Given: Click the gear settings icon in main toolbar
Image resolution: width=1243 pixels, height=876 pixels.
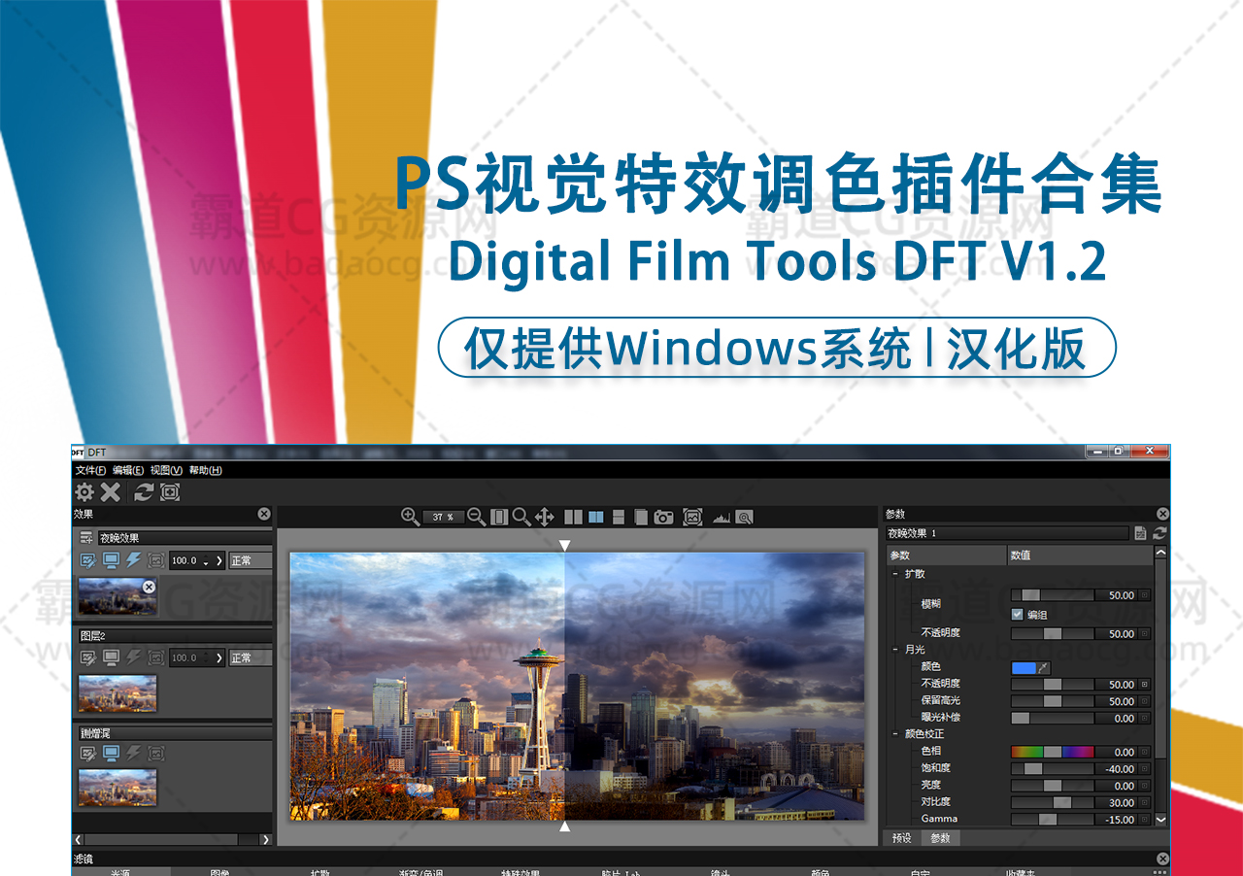Looking at the screenshot, I should coord(84,492).
